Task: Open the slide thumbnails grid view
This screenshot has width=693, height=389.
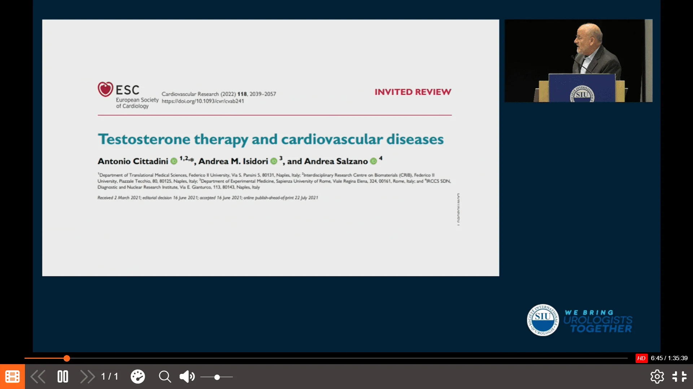Action: (12, 377)
